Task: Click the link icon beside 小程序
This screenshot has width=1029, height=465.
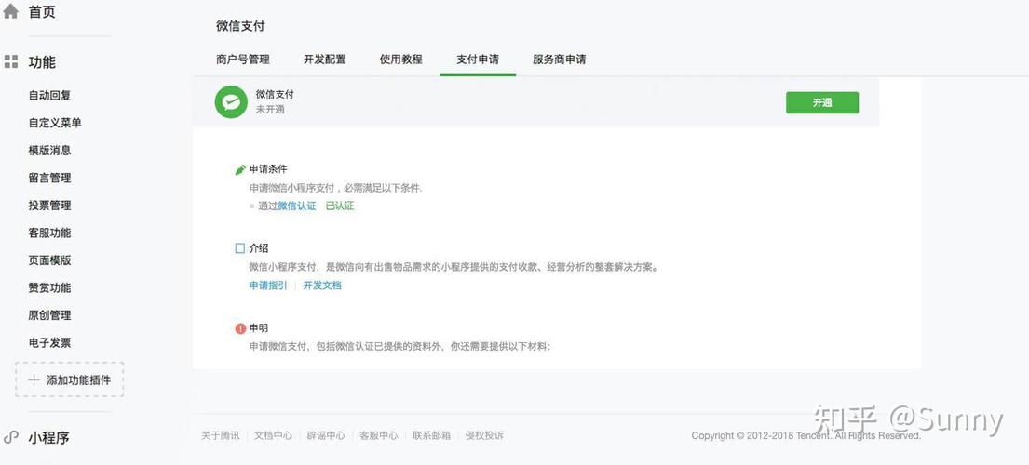Action: (x=10, y=437)
